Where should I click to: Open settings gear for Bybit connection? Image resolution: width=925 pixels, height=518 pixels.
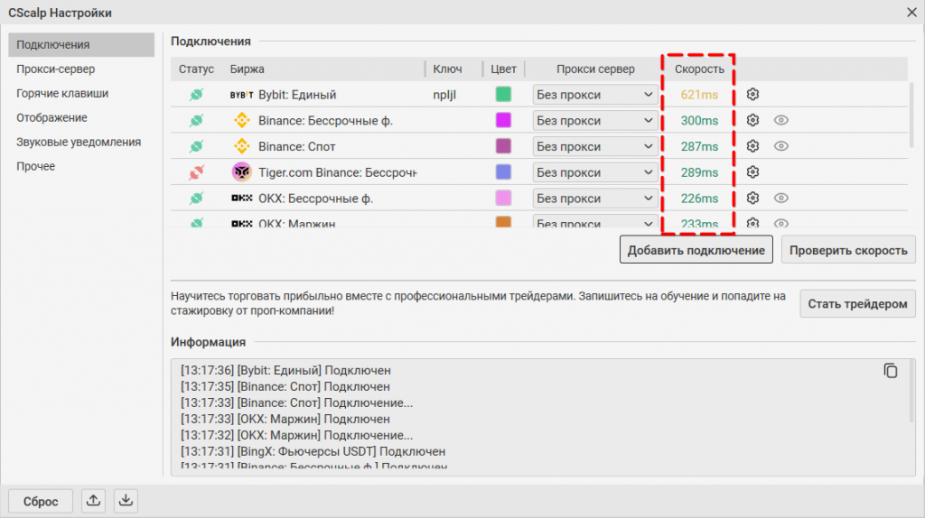coord(753,95)
